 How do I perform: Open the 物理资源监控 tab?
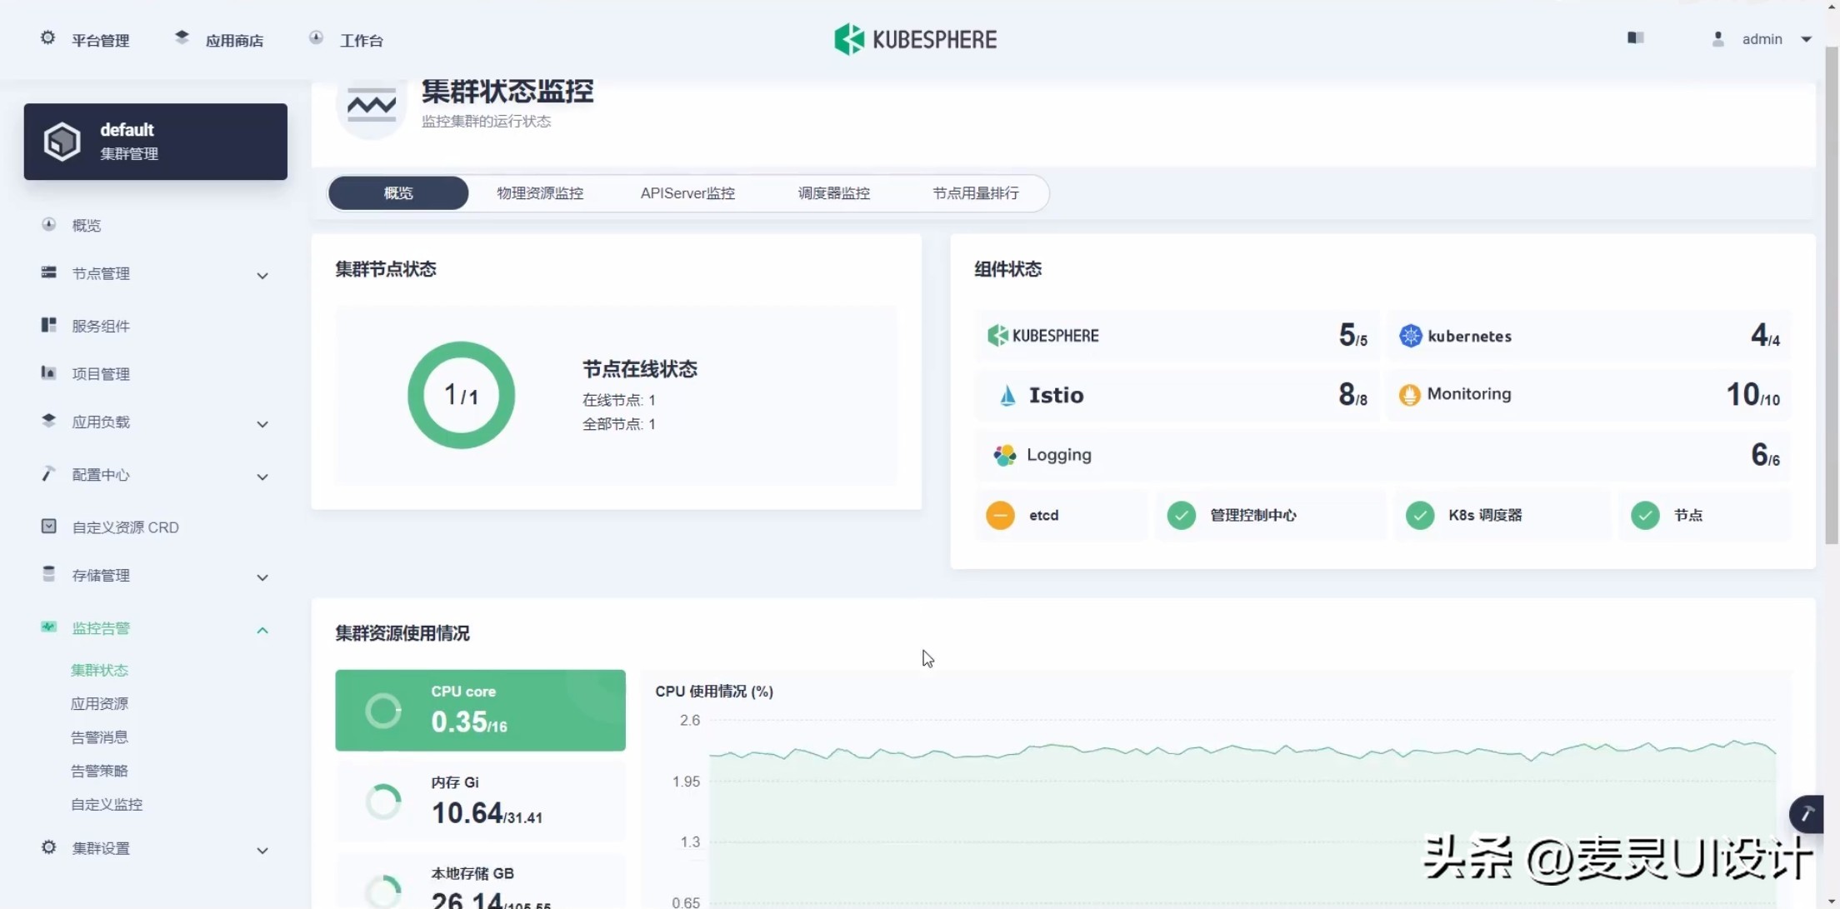click(539, 192)
